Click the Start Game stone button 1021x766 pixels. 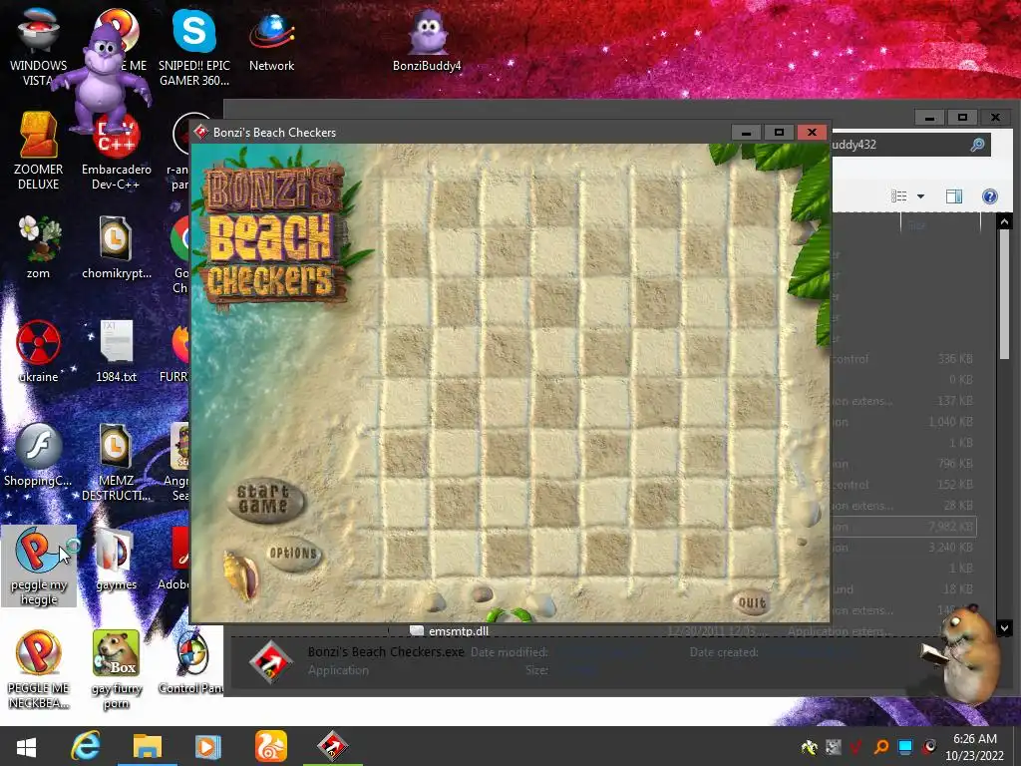pyautogui.click(x=265, y=500)
